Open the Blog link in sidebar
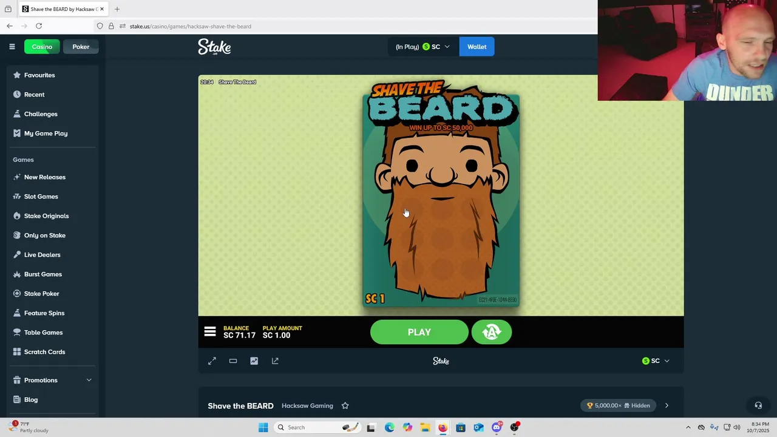The width and height of the screenshot is (777, 437). (52, 399)
